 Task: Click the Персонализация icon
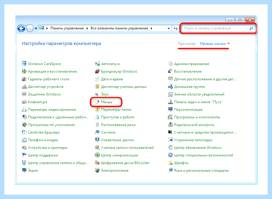(170, 109)
